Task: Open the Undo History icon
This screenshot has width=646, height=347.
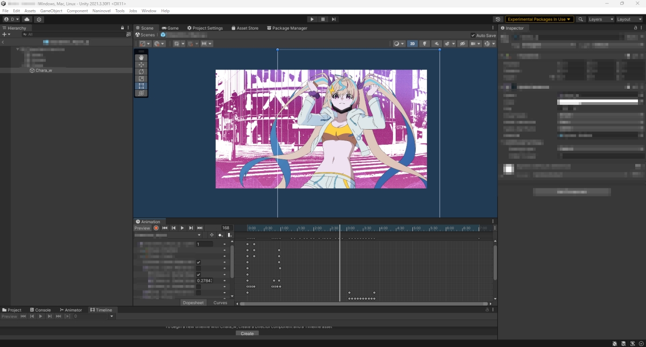Action: coord(498,19)
